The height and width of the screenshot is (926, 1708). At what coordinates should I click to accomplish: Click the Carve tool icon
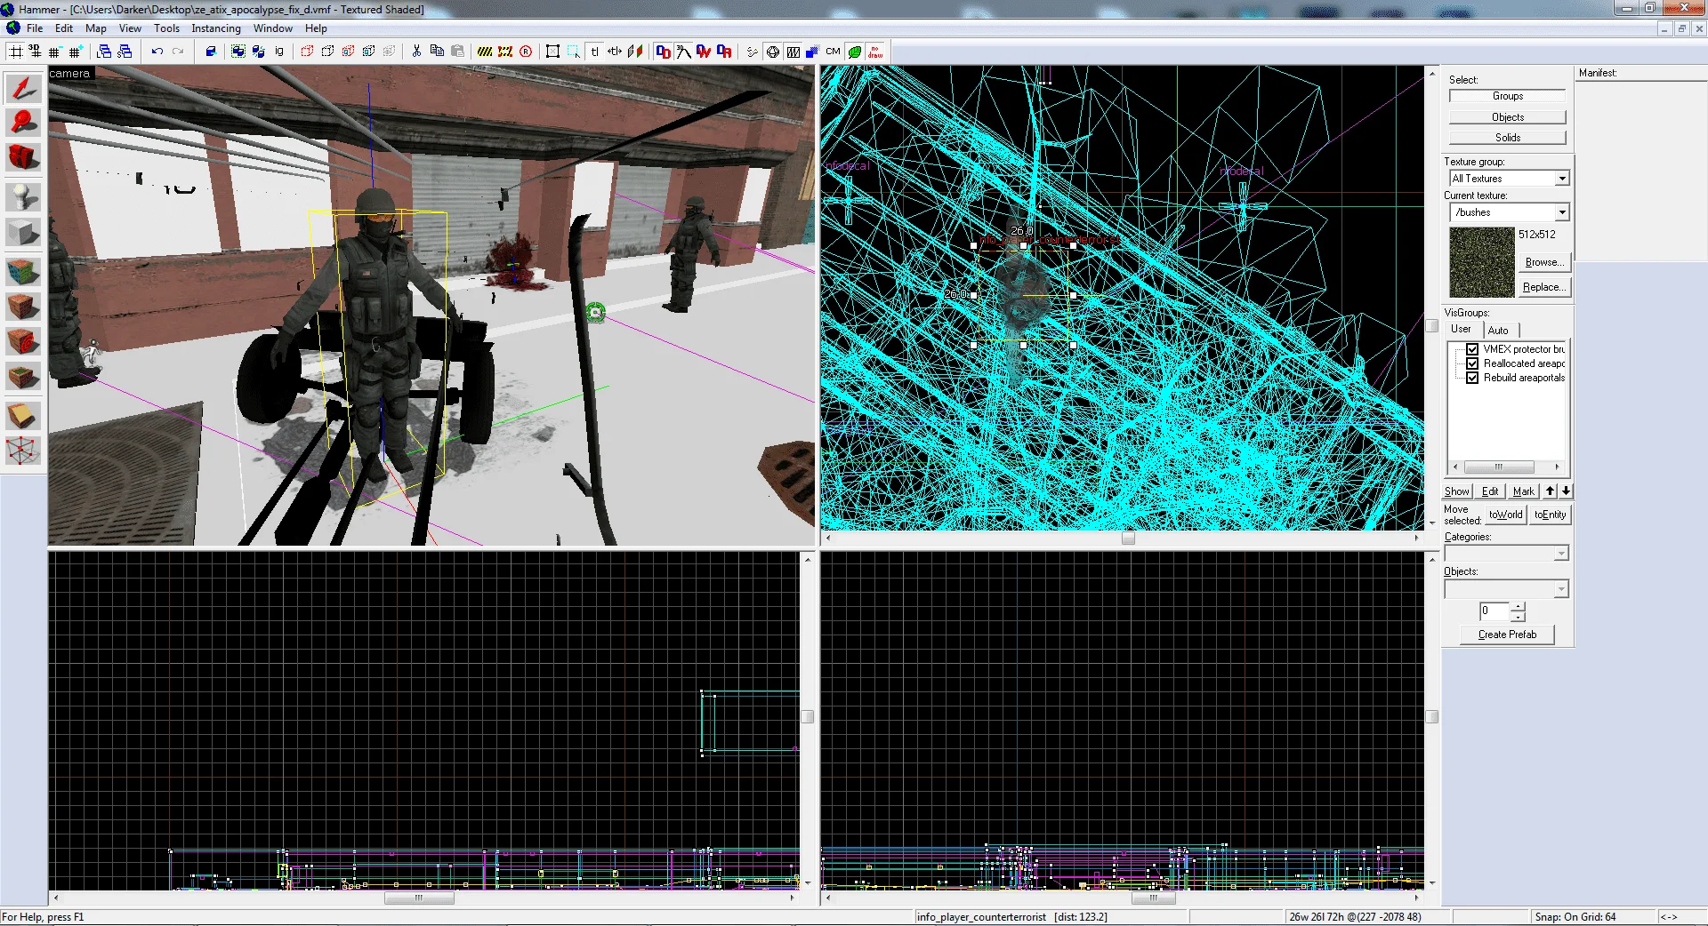[x=211, y=52]
